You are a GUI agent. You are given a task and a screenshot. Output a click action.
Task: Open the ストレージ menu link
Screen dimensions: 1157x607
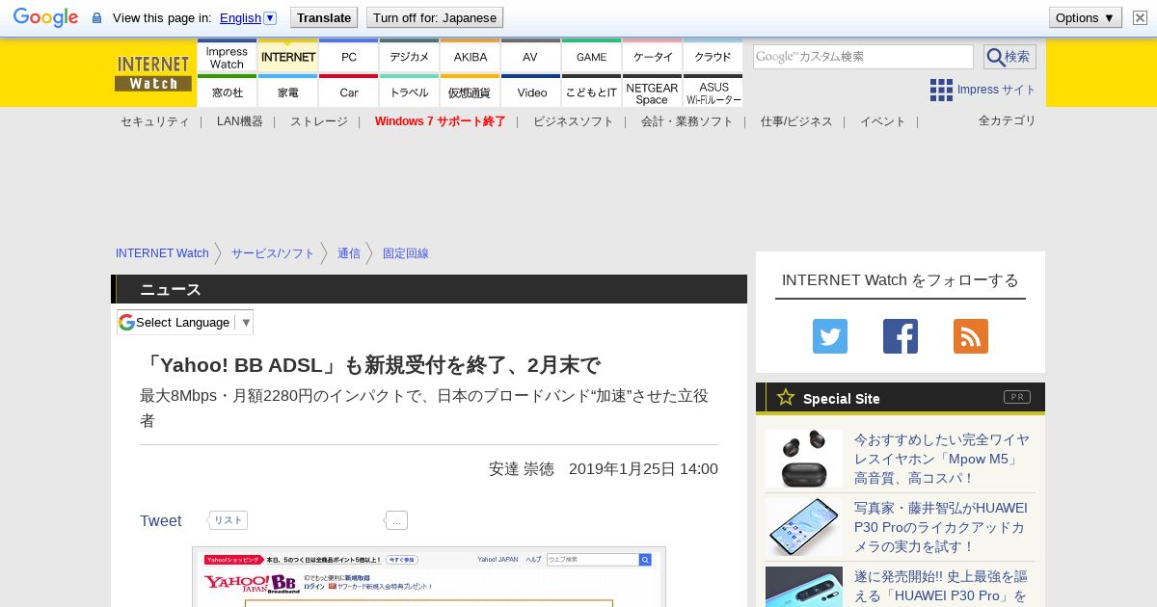319,121
